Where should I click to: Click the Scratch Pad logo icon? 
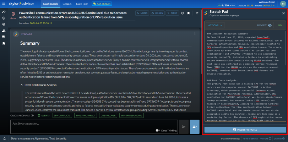[206, 13]
